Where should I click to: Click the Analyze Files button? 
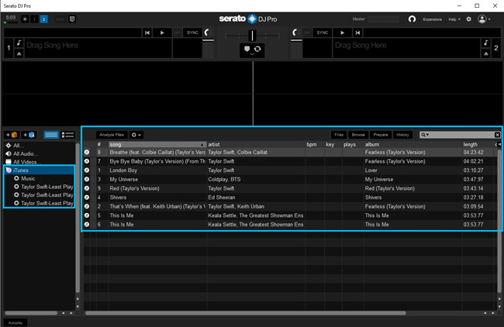coord(112,135)
